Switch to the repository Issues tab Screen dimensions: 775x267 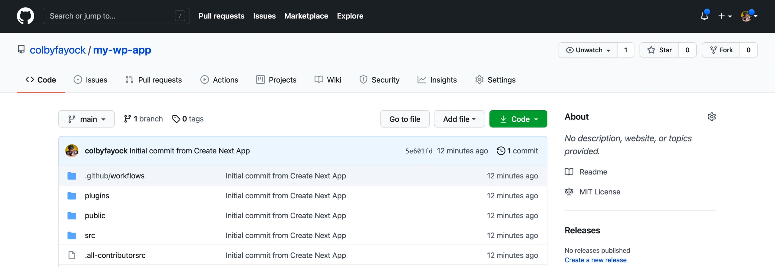point(90,80)
